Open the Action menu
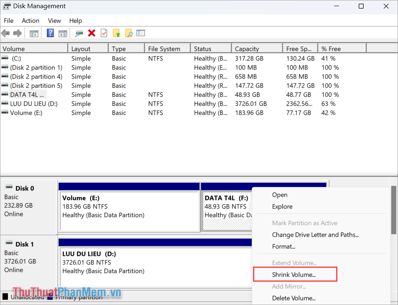Viewport: 398px width, 305px height. 30,20
